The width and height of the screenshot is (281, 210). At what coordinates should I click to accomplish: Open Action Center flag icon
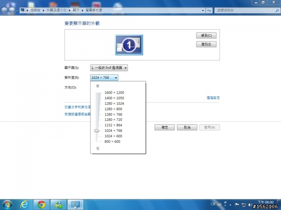237,204
